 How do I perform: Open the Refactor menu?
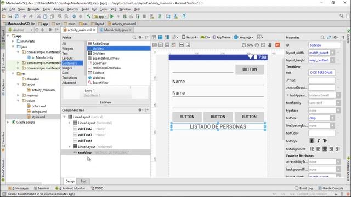coord(72,9)
